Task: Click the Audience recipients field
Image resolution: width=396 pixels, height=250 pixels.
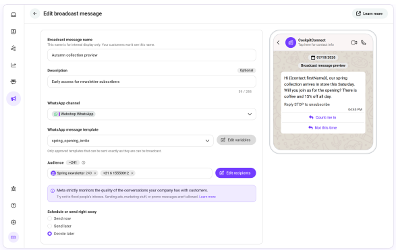Action: [x=130, y=173]
